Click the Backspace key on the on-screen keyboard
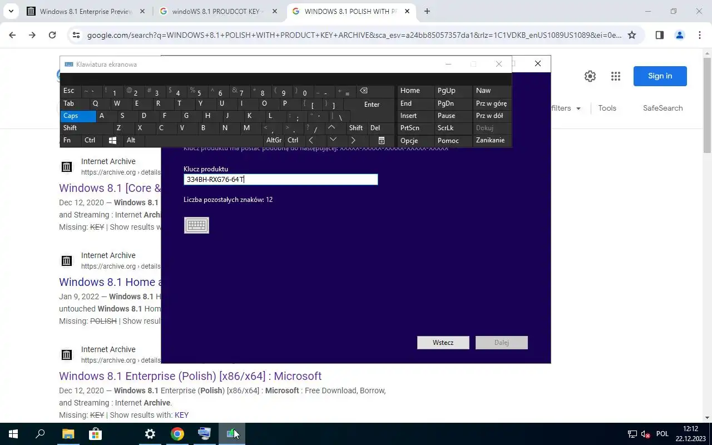The image size is (712, 445). pos(363,91)
